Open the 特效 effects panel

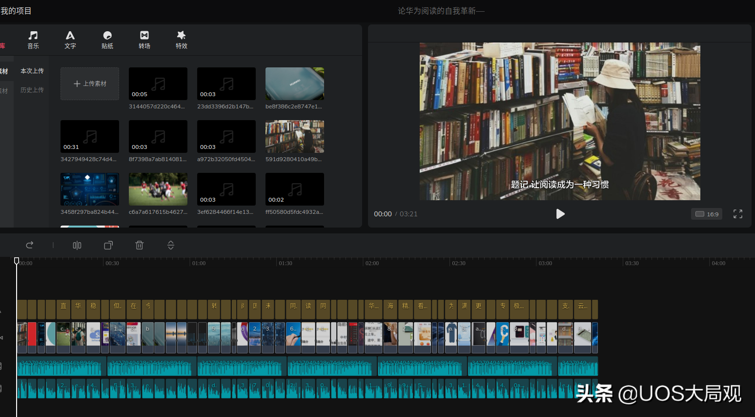tap(182, 40)
